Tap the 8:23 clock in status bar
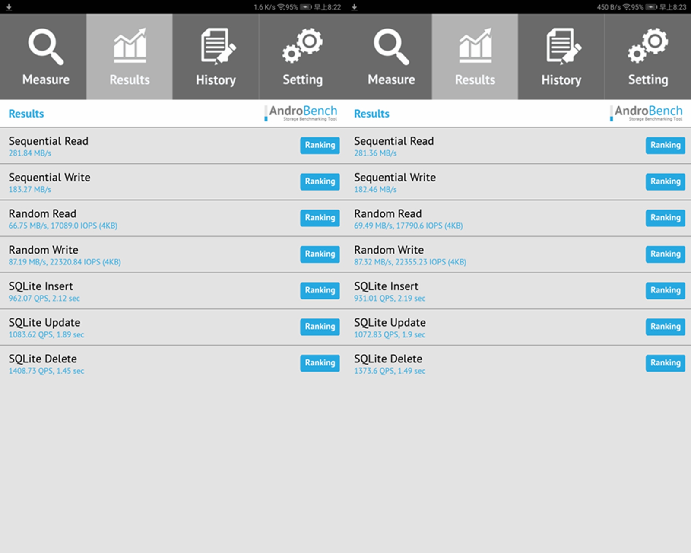Viewport: 691px width, 553px height. point(673,7)
